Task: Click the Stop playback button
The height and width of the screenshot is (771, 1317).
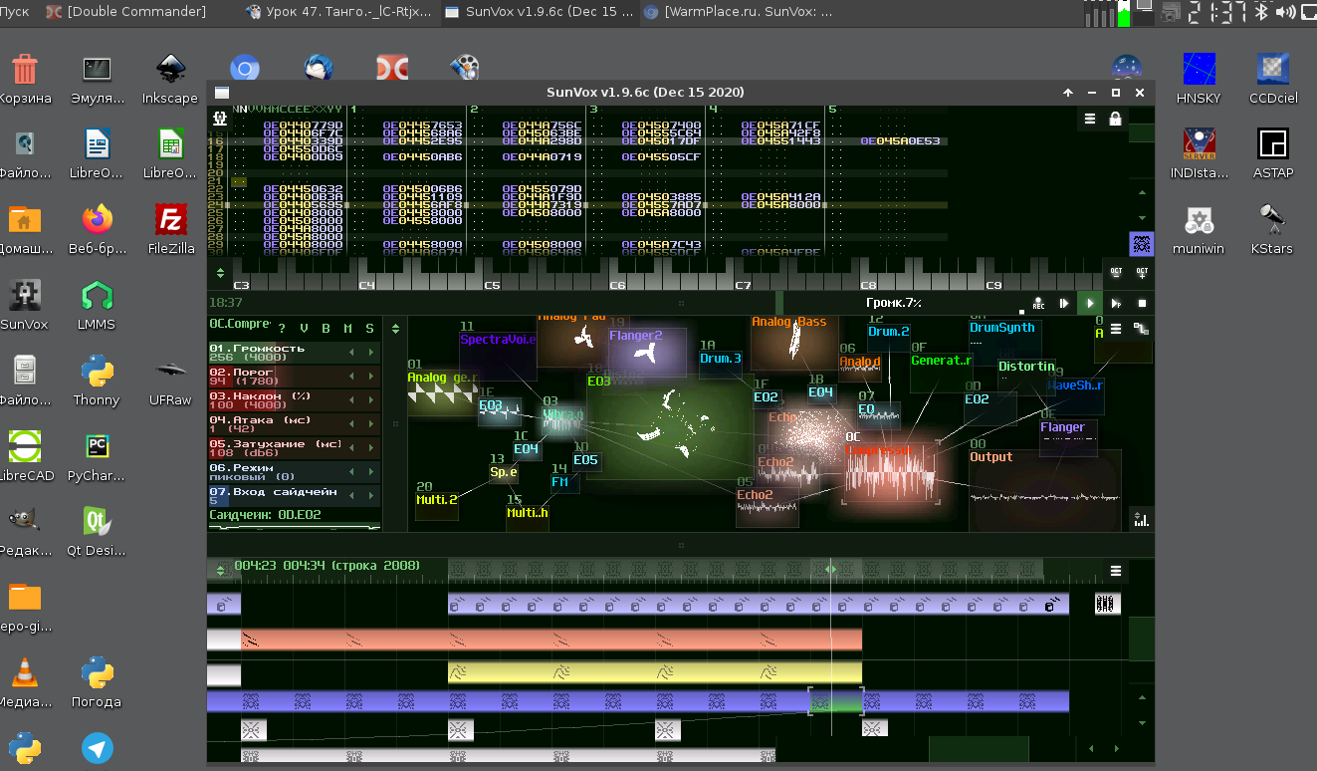Action: click(x=1142, y=303)
